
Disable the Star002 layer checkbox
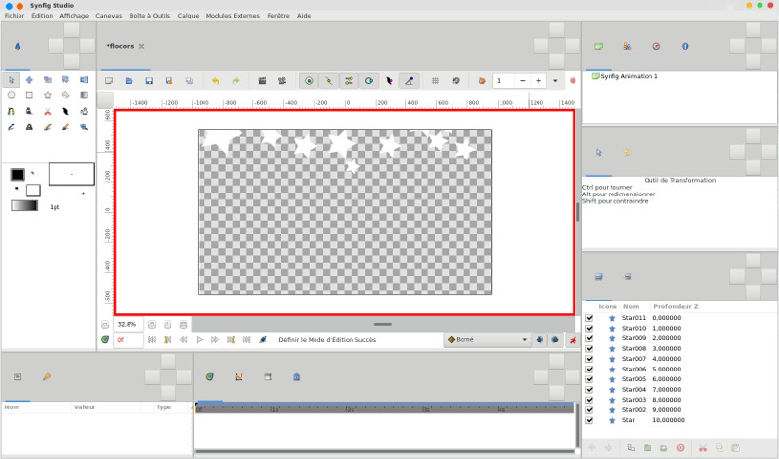point(589,410)
